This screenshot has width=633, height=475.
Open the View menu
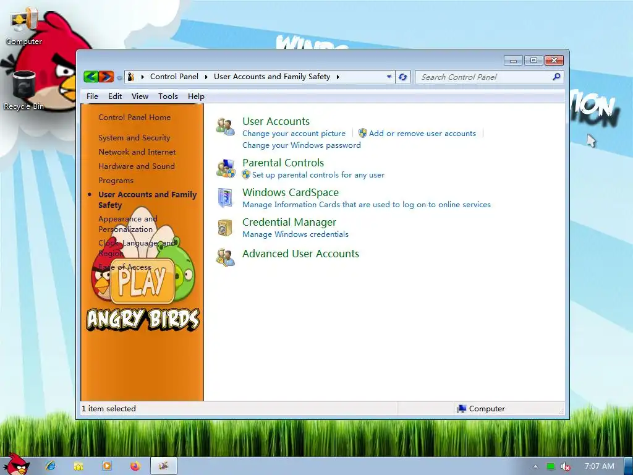coord(140,96)
